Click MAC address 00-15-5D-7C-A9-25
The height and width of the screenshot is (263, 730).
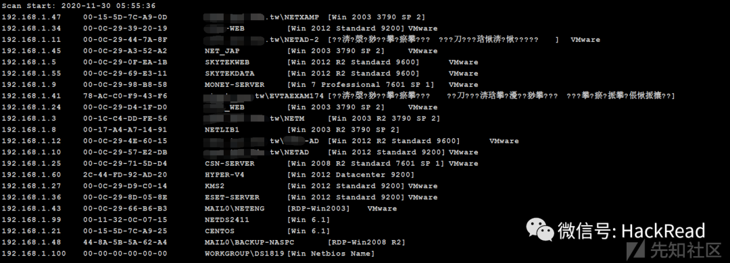(x=125, y=231)
